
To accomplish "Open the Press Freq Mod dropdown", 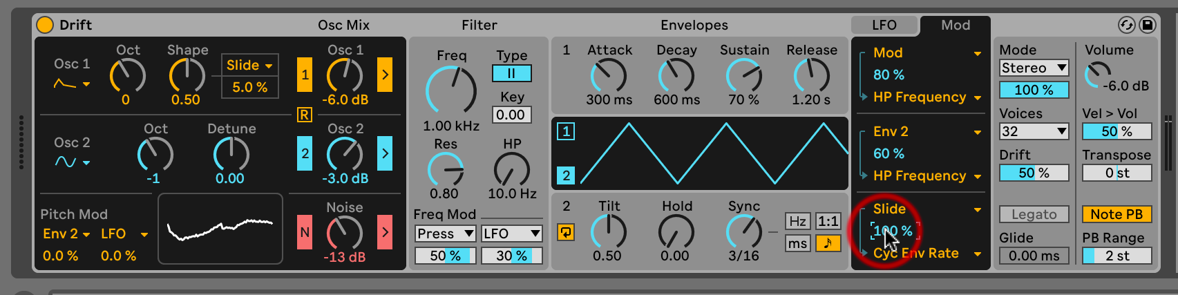I will point(445,234).
